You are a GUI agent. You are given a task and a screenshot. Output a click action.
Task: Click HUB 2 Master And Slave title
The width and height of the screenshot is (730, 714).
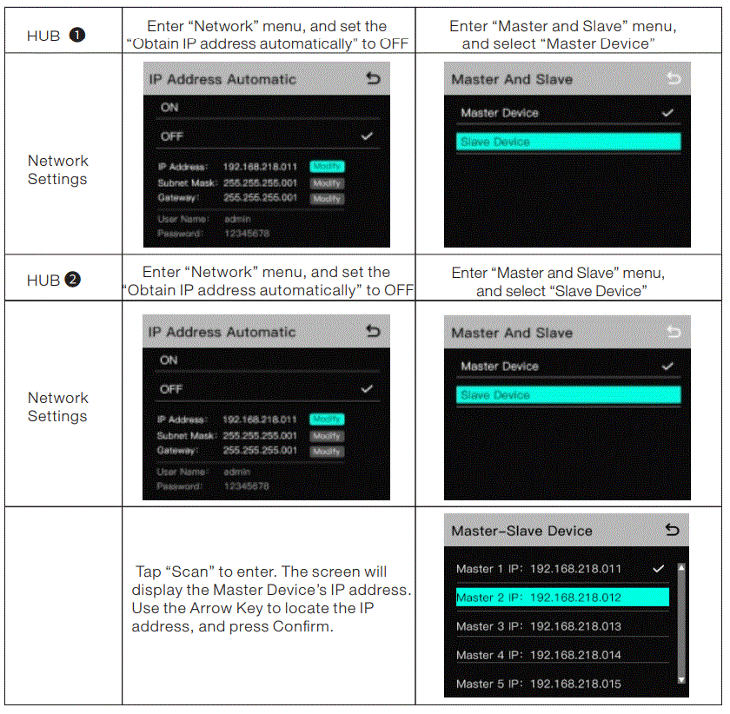512,333
